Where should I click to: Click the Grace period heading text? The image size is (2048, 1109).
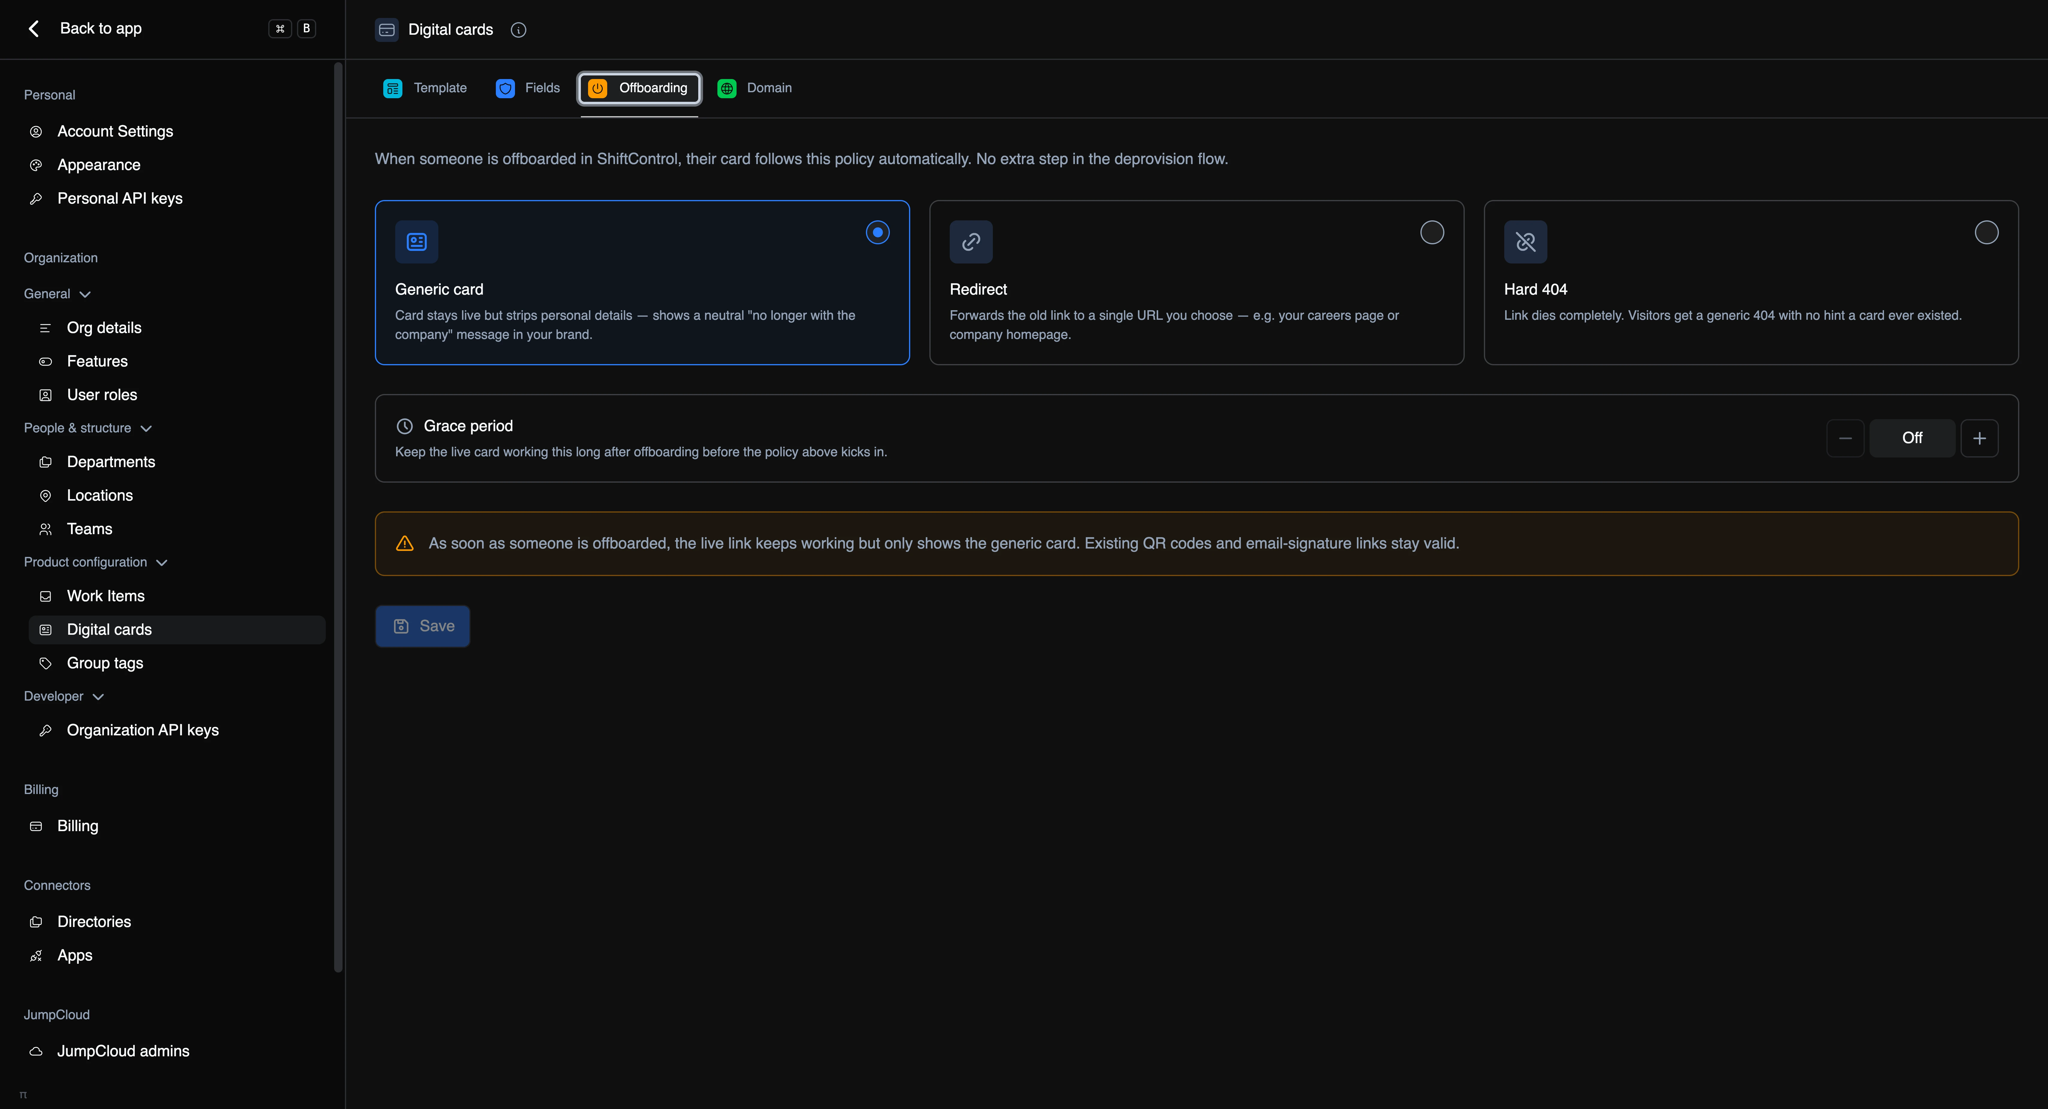(x=468, y=426)
